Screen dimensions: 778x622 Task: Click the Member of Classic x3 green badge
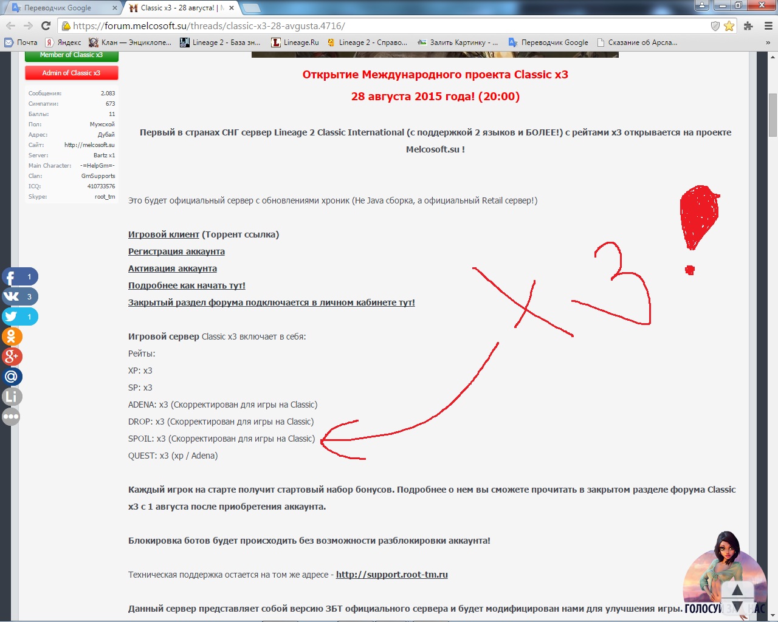[x=71, y=55]
